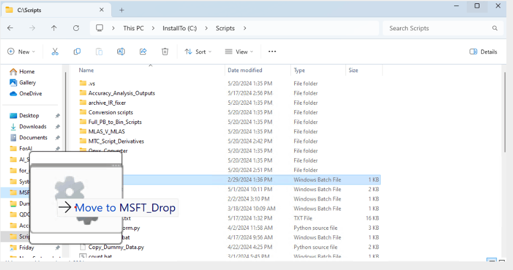
Task: Click the Copy icon in toolbar
Action: [x=77, y=52]
